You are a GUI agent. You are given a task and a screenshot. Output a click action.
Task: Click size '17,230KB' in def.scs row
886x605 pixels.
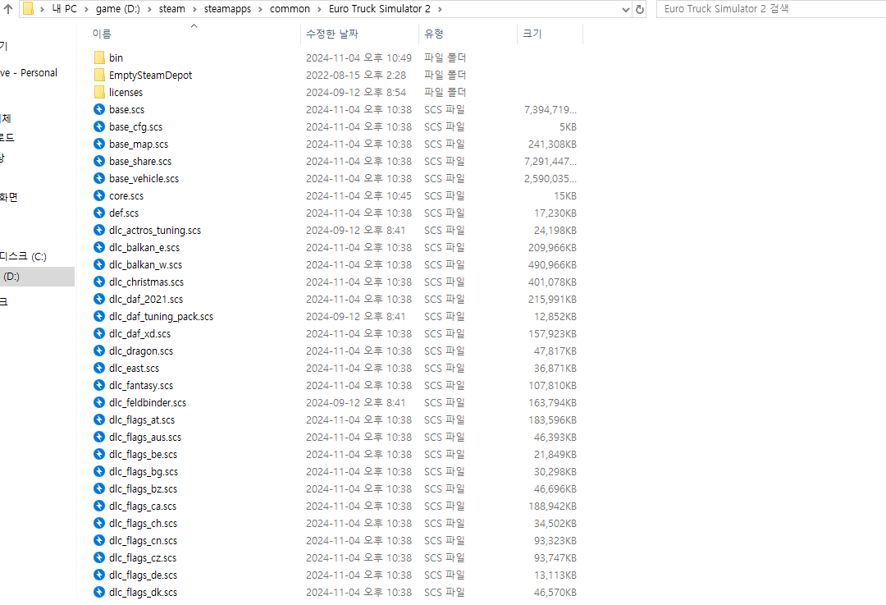click(x=555, y=213)
